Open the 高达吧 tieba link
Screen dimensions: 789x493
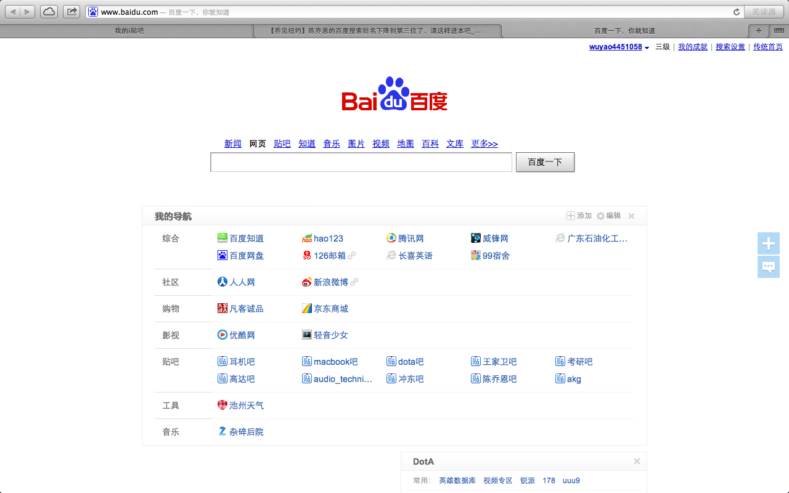click(x=242, y=379)
